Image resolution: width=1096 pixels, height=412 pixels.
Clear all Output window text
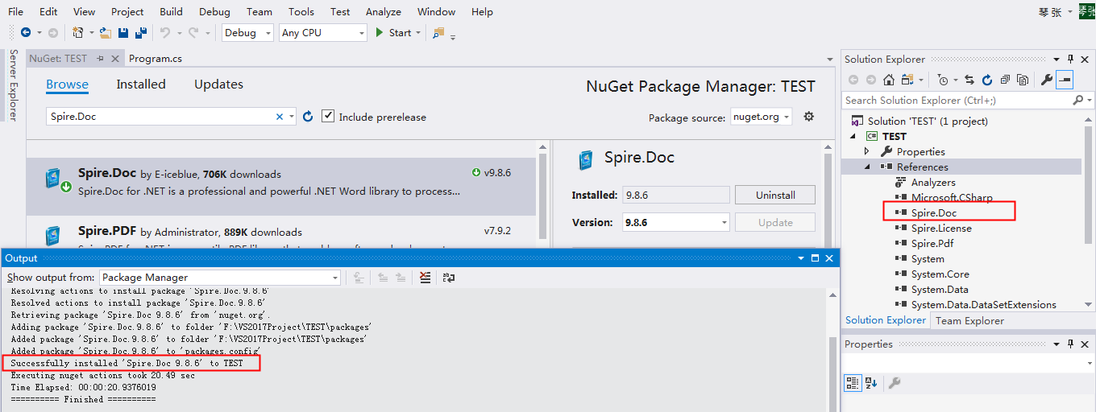[x=426, y=278]
